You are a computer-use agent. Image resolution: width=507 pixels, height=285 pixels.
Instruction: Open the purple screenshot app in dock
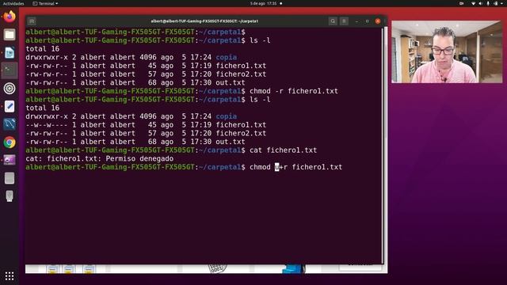10,160
